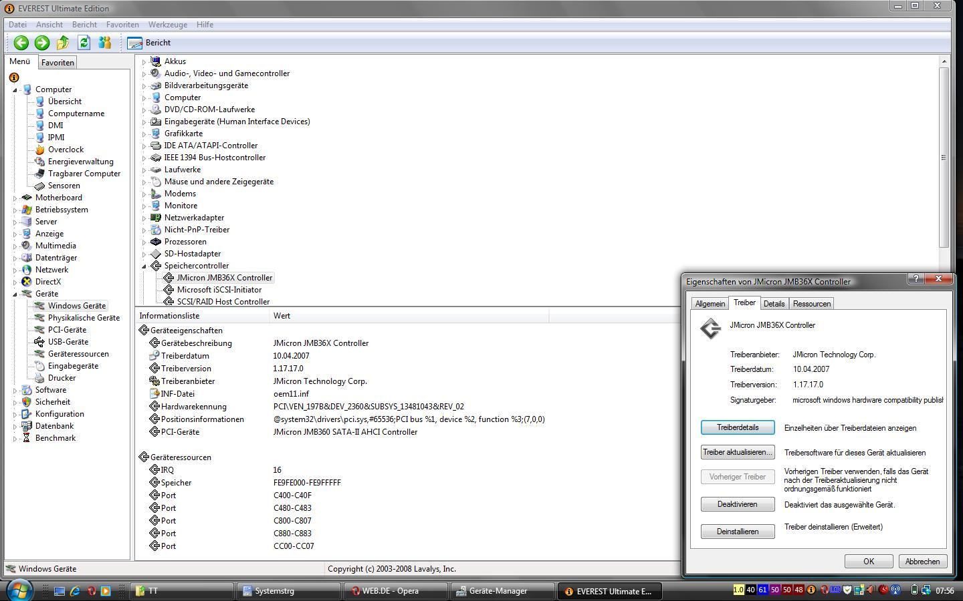Expand the Monitore device category
This screenshot has width=963, height=601.
[144, 206]
